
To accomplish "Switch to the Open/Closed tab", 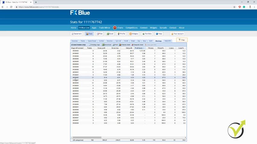I will 92,41.
